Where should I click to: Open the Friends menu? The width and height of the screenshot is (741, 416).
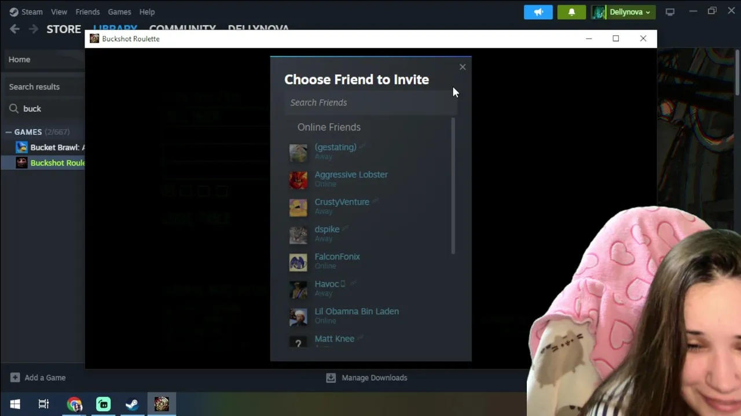(87, 12)
